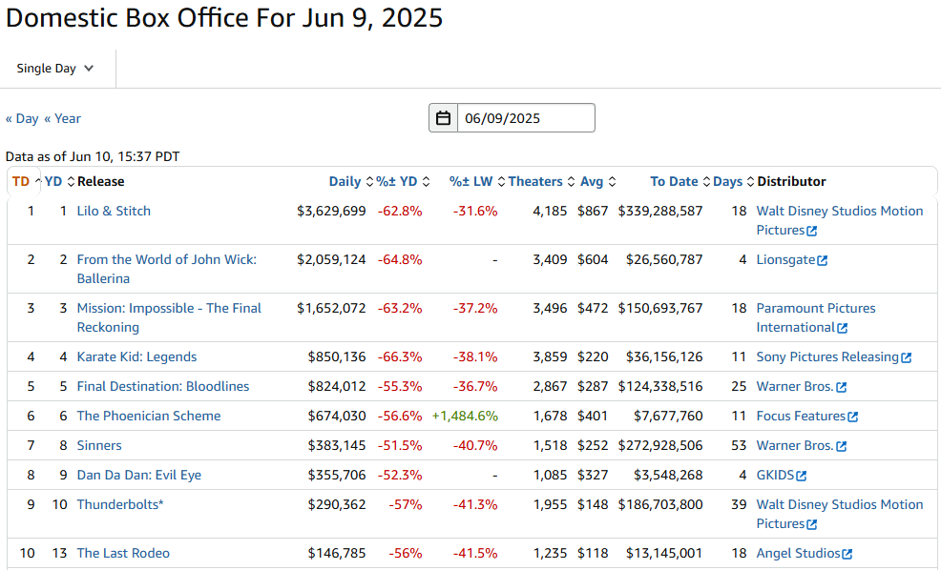Sort by Avg column header
The width and height of the screenshot is (941, 570).
[597, 182]
